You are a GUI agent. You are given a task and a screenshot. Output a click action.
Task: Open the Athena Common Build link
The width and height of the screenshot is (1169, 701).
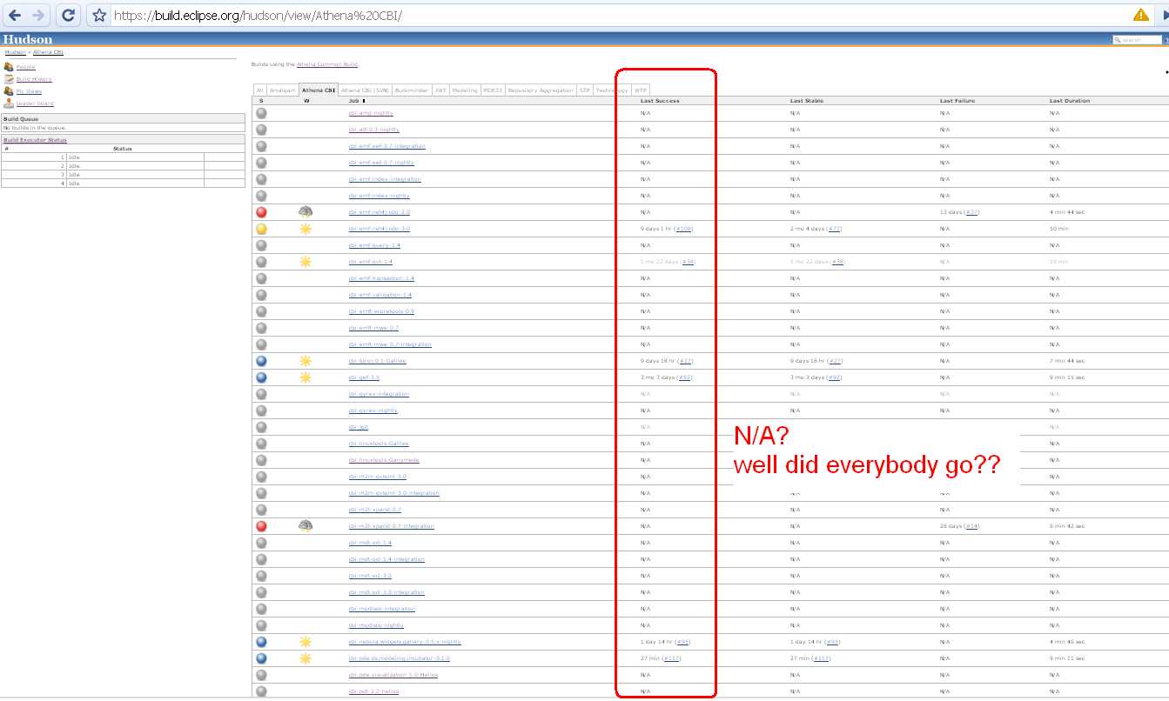click(327, 64)
